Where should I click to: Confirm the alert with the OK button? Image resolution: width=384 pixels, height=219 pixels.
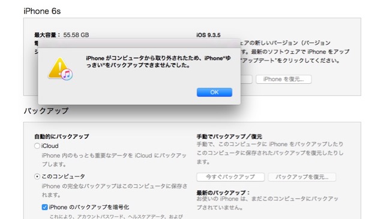(x=214, y=92)
